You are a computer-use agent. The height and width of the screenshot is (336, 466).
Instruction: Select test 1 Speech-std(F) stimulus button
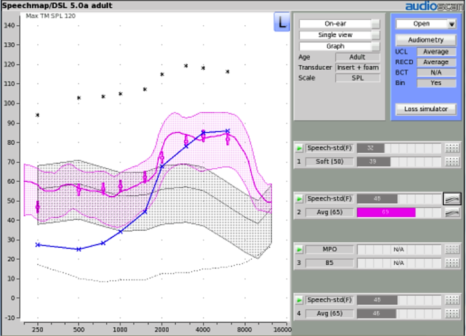pos(329,148)
